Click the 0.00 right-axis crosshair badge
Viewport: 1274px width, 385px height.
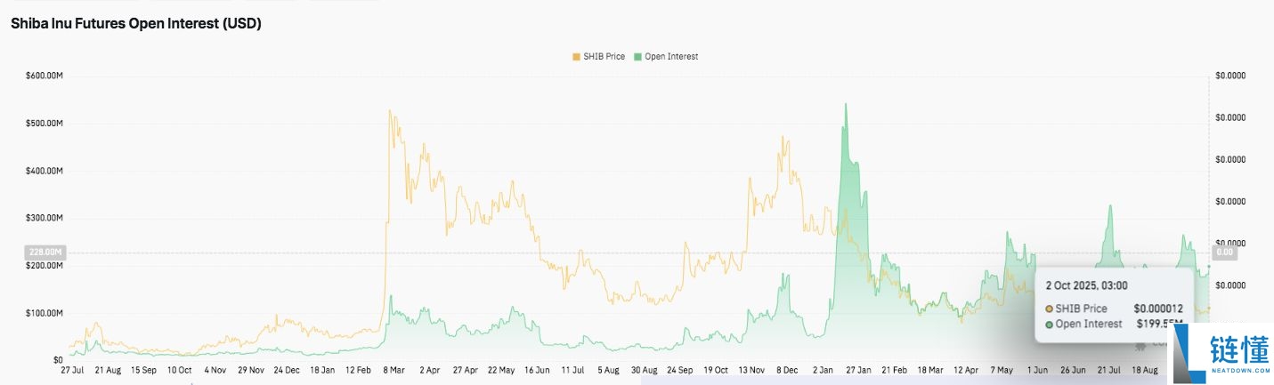tap(1224, 253)
